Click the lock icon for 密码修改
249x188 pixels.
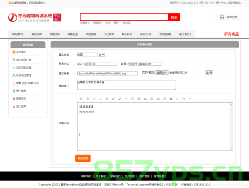(14, 99)
